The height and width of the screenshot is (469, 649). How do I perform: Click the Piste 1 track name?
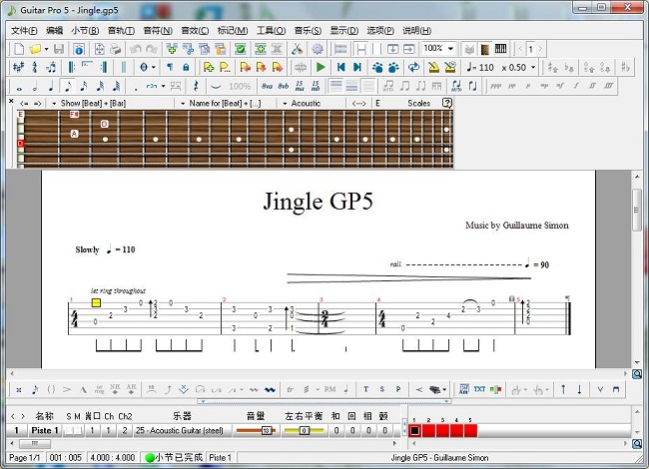42,430
